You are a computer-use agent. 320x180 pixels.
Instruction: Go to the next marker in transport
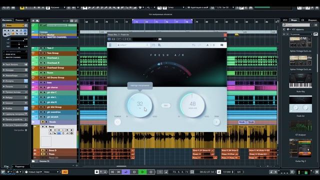[119, 172]
